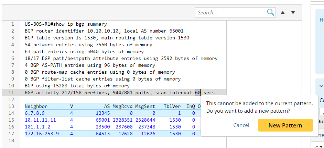324x148 pixels.
Task: Select neighbor IP 6.7.8.9
Action: pyautogui.click(x=35, y=113)
